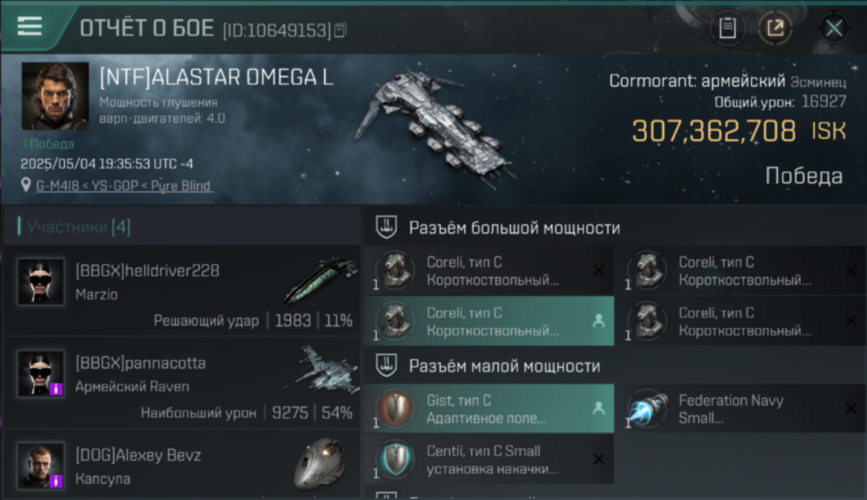
Task: Select highlighted Coreli type C module
Action: 489,321
